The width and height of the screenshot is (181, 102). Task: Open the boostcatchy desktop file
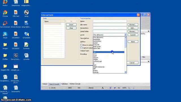pyautogui.click(x=16, y=89)
